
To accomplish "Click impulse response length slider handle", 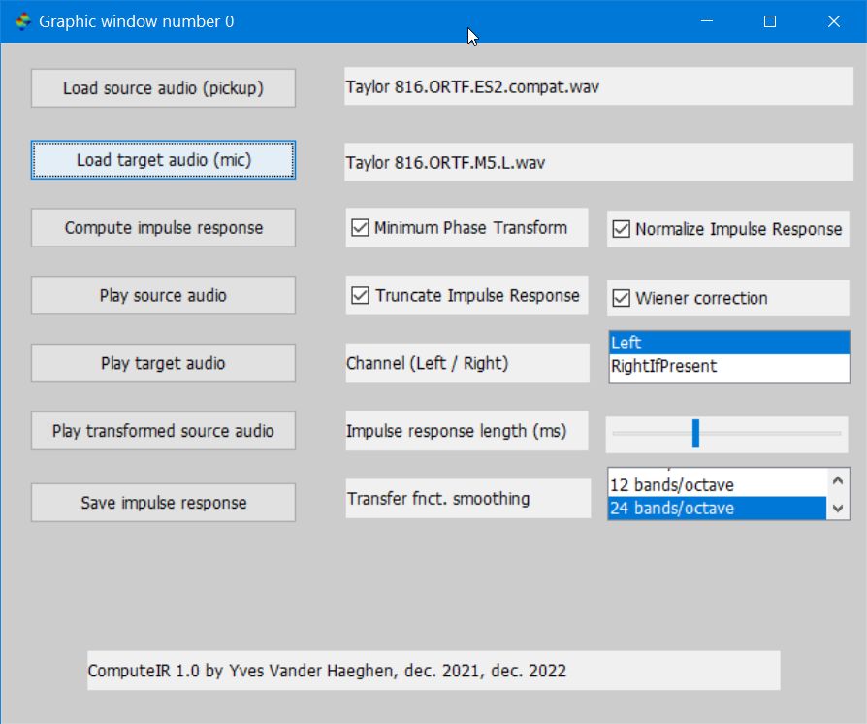I will click(695, 434).
